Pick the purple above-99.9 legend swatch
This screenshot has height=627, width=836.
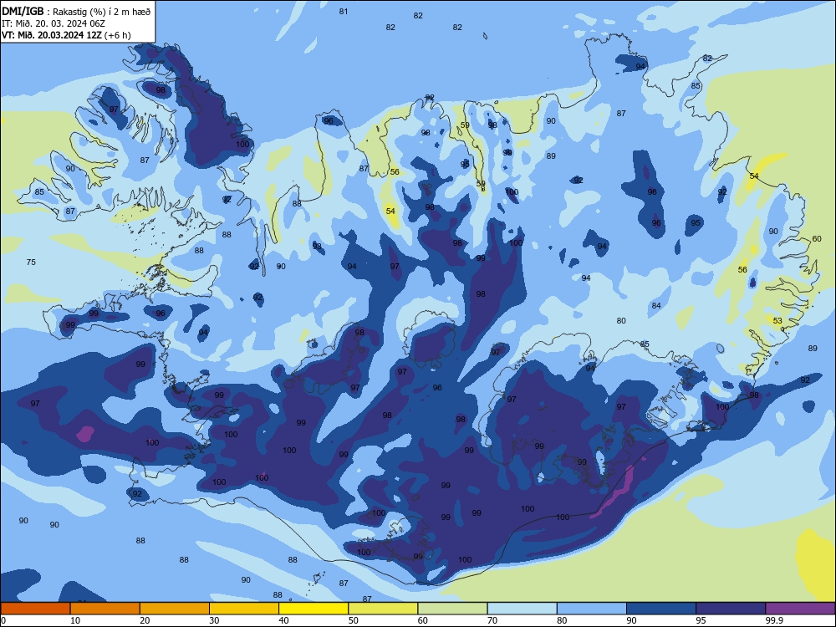tap(800, 609)
